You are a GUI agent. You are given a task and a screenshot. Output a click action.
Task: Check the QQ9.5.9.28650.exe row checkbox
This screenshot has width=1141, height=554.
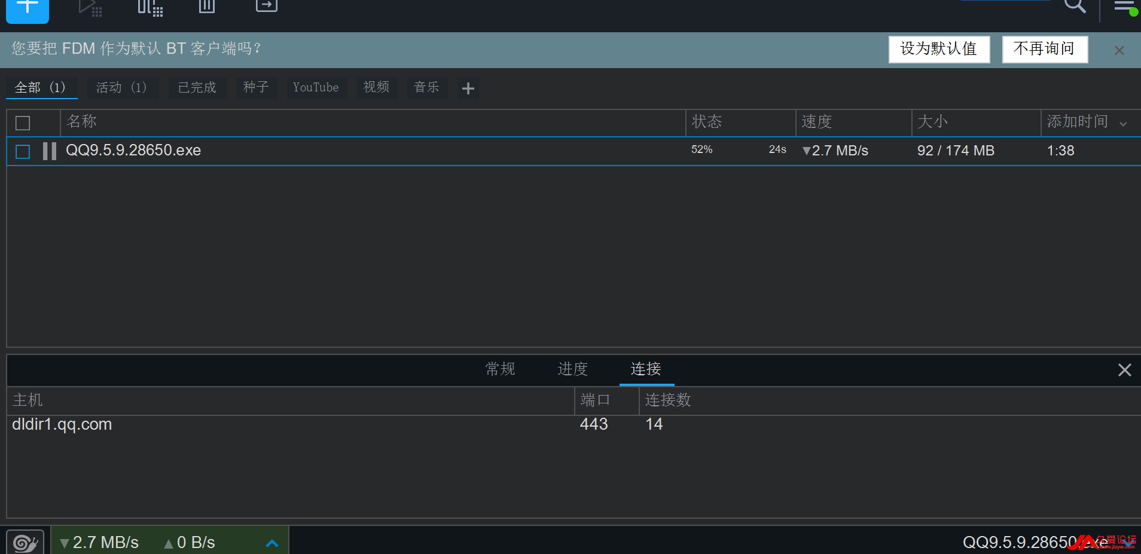tap(23, 152)
